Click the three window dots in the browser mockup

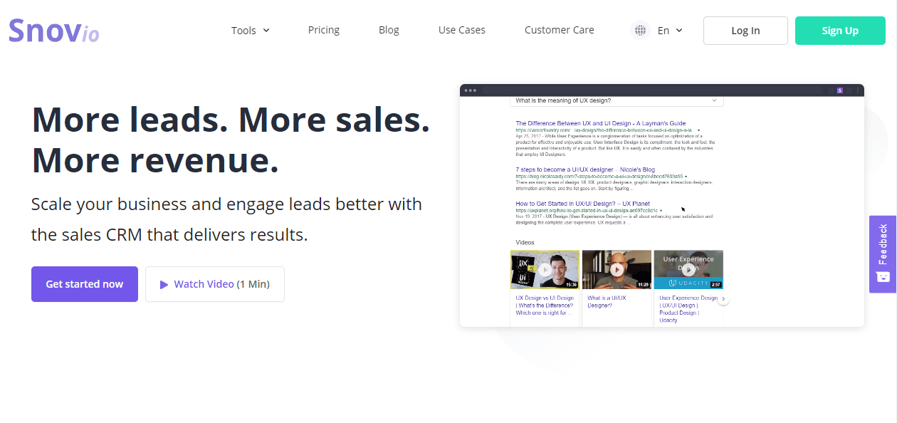pyautogui.click(x=470, y=90)
